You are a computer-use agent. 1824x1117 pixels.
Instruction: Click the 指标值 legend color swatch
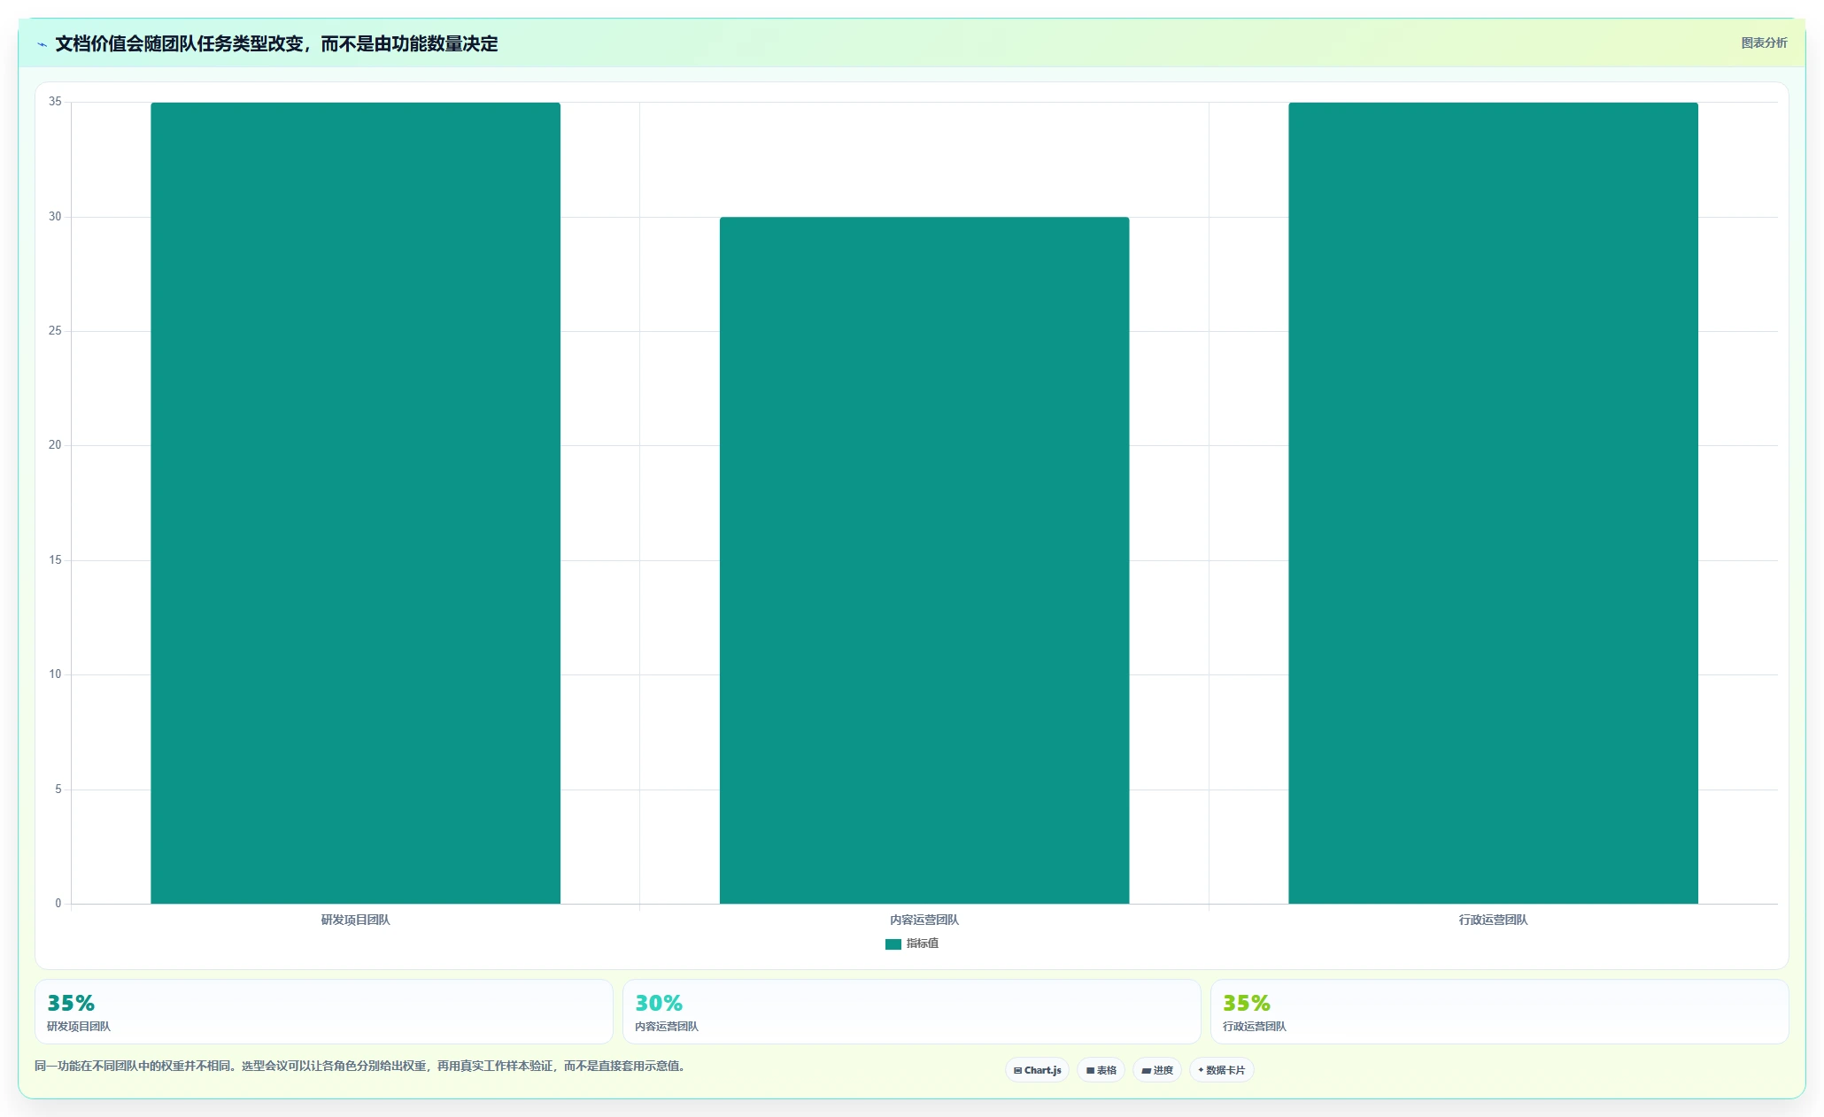tap(893, 944)
